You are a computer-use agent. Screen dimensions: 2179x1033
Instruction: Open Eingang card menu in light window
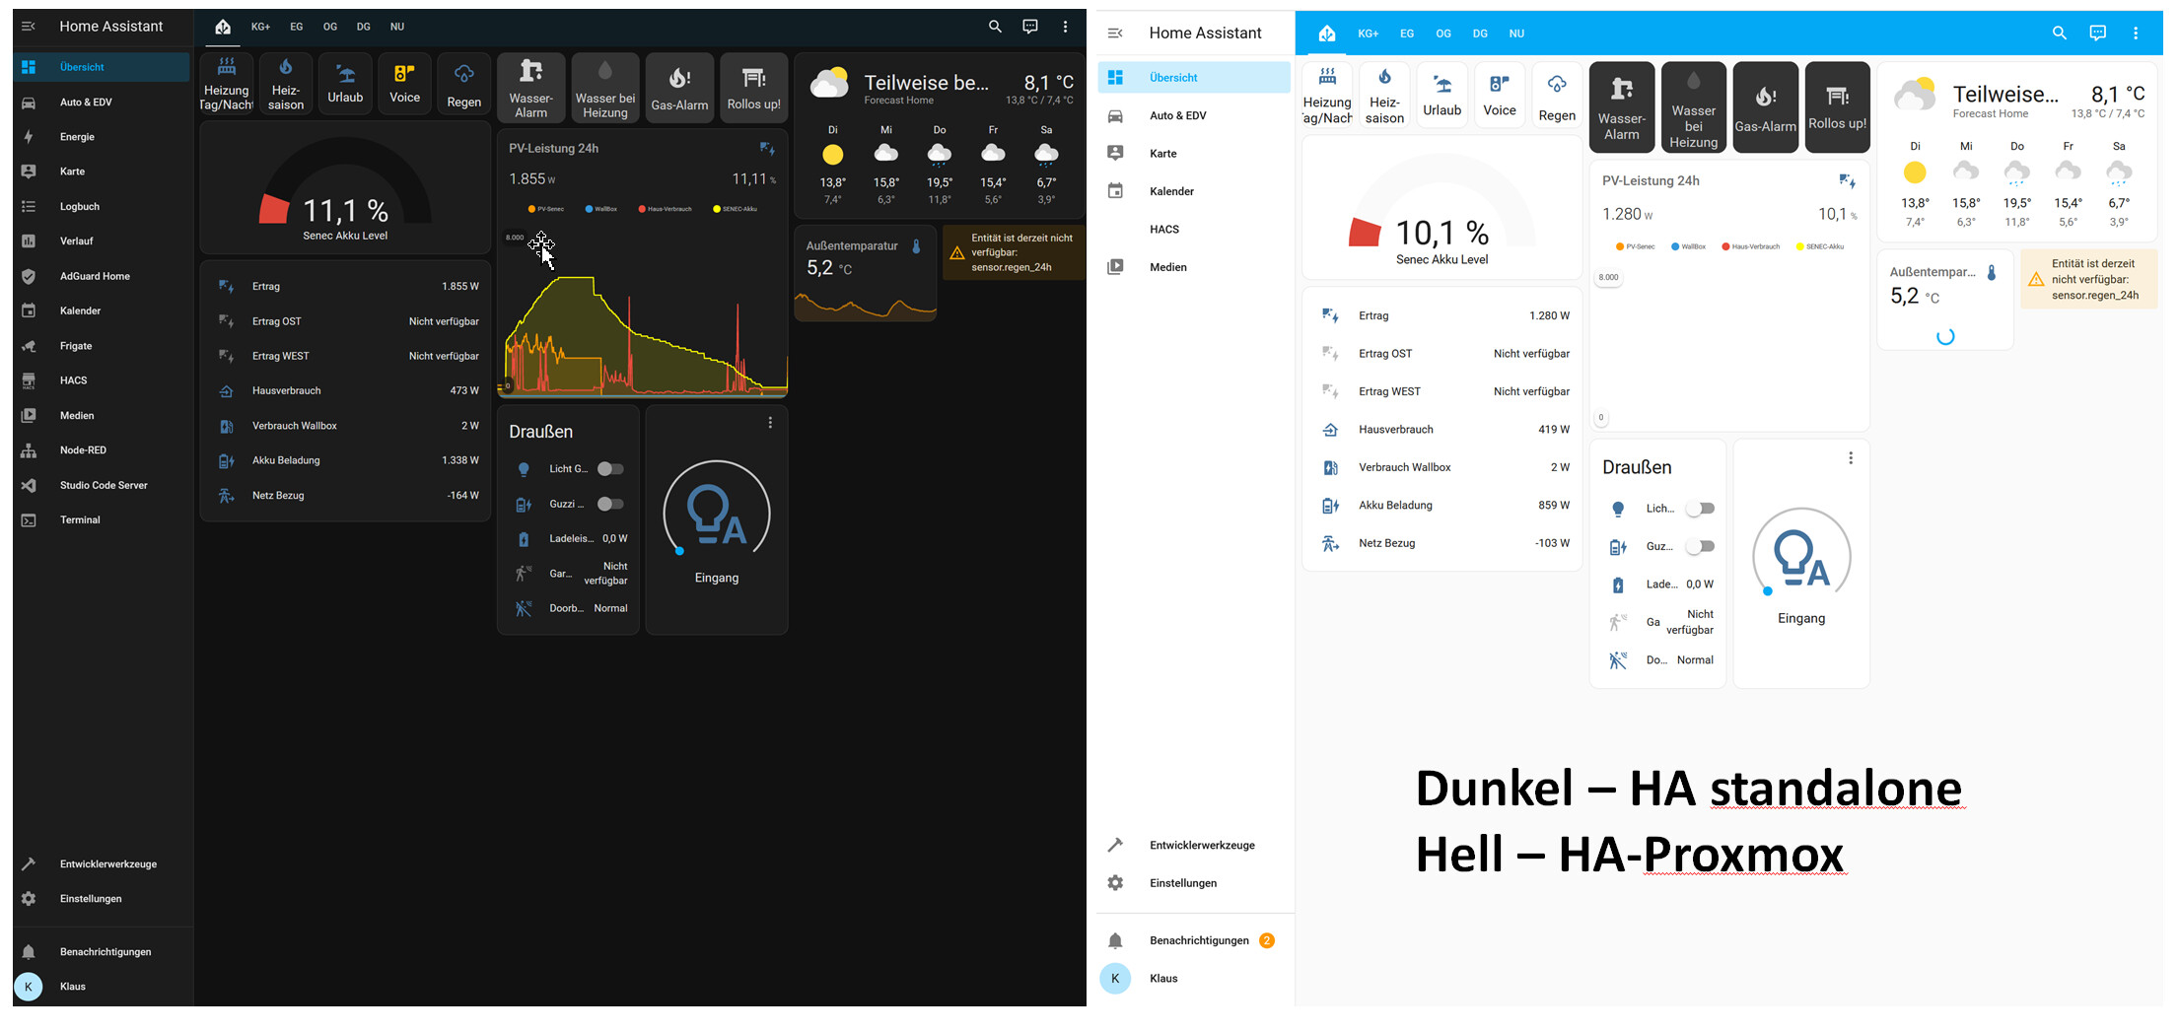point(1851,458)
